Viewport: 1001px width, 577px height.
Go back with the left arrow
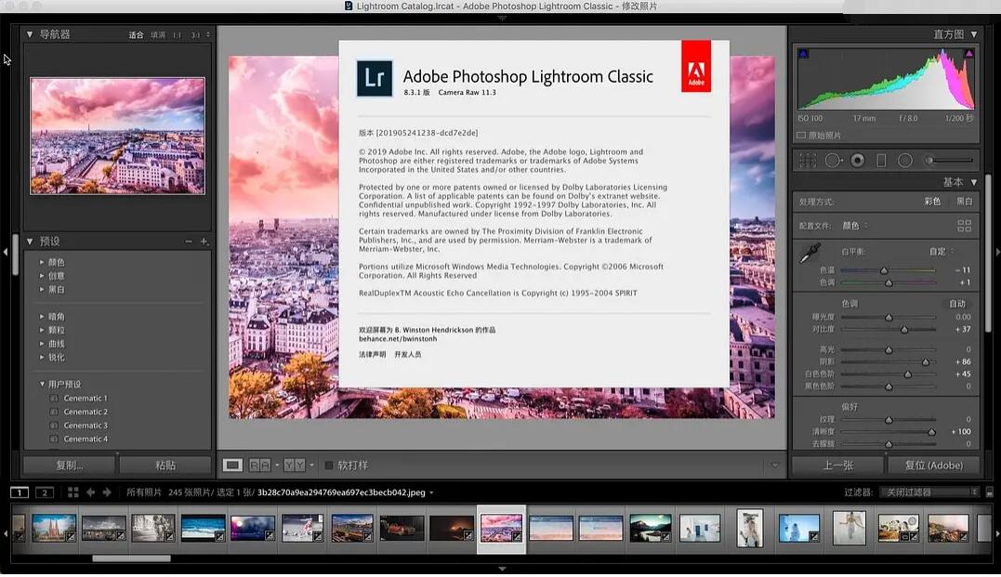tap(91, 492)
